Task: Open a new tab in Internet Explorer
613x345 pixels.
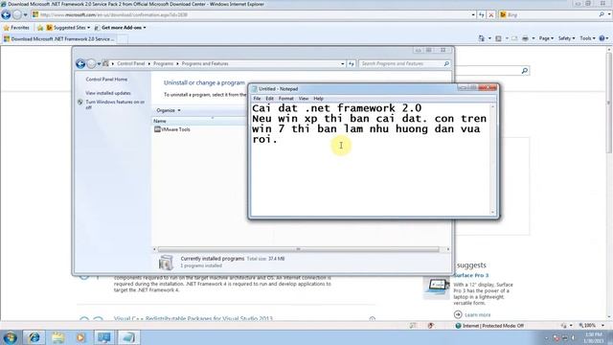Action: click(x=123, y=39)
